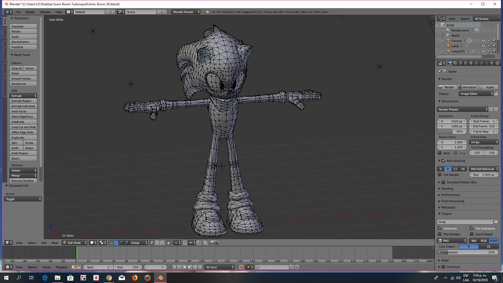
Task: Click the resolution percentage 50% slider
Action: point(452,132)
